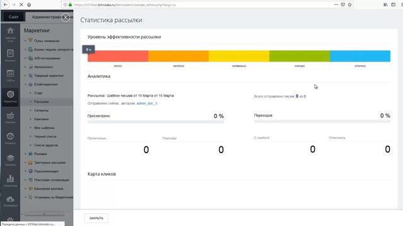Screen dimensions: 403x226
Task: Open the Shop basket icon
Action: 10,116
